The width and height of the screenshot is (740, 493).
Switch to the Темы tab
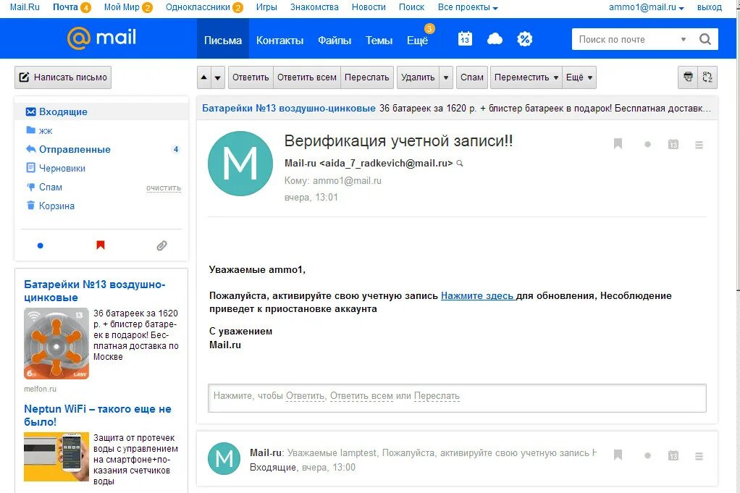coord(379,40)
